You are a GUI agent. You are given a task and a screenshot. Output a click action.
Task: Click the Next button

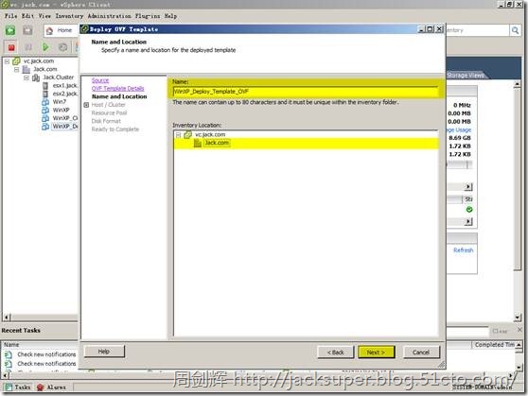[x=377, y=353]
